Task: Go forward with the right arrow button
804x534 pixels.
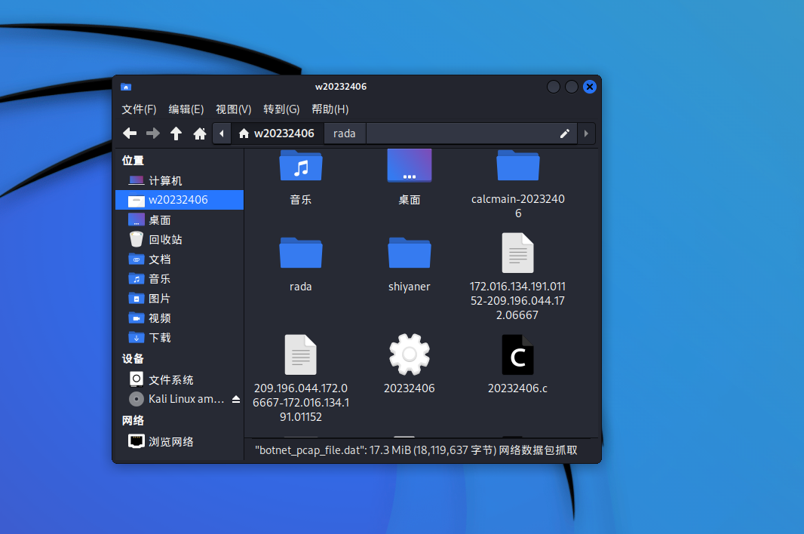Action: (153, 133)
